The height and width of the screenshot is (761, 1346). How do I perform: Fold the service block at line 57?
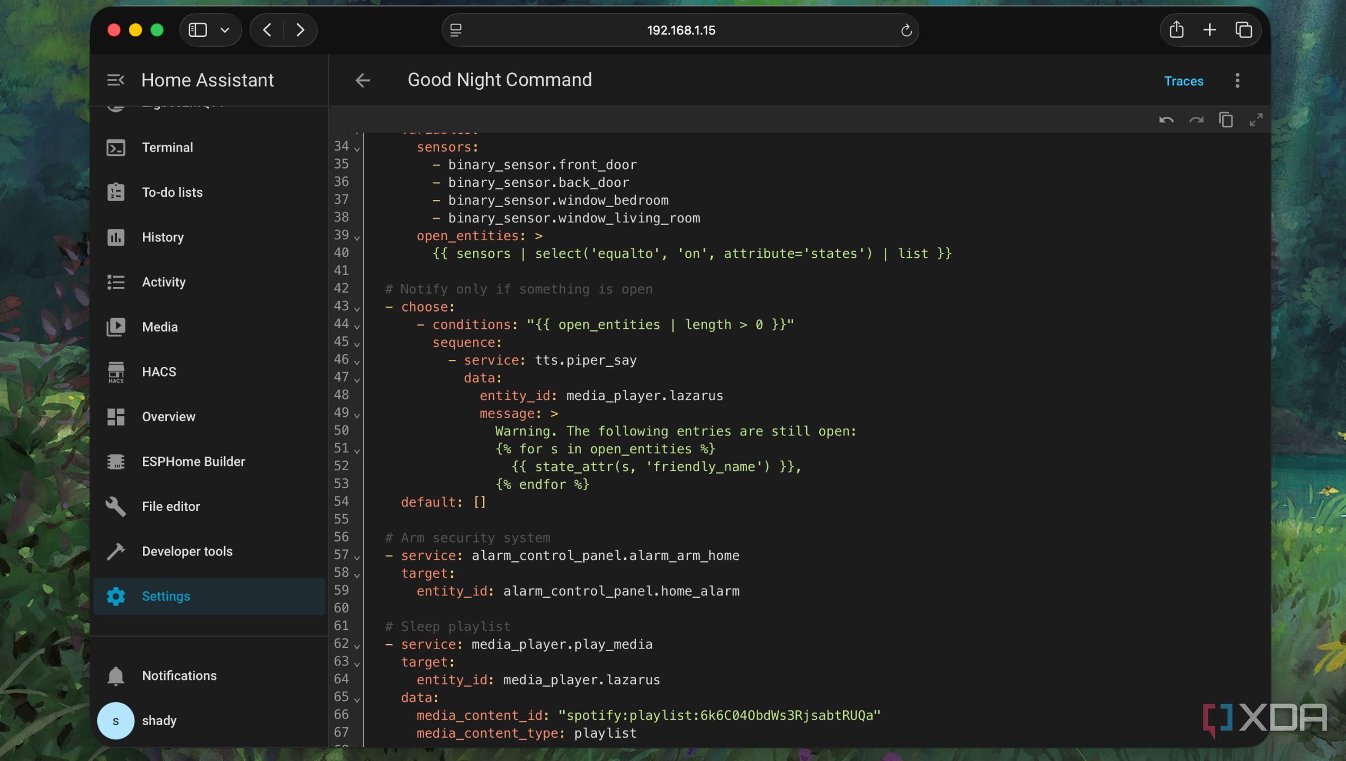[x=357, y=558]
